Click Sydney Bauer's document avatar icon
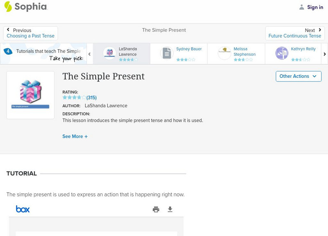 tap(167, 53)
